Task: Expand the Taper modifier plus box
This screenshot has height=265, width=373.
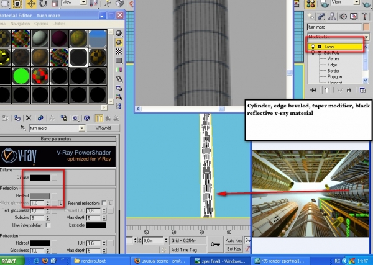Action: [x=320, y=47]
